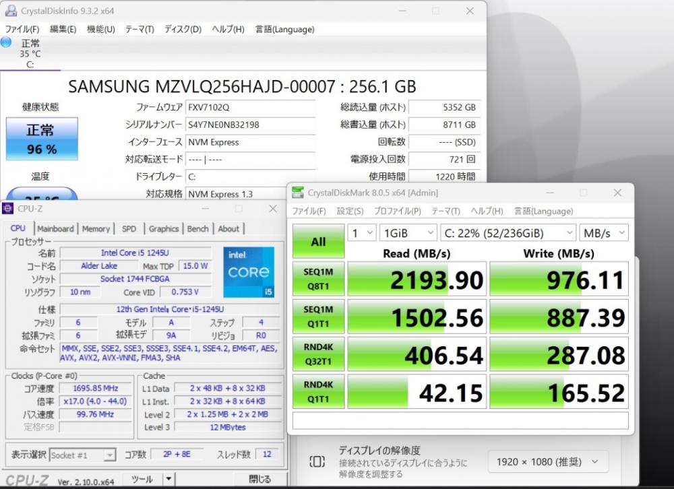The image size is (674, 489).
Task: Click the Intel Core i5 logo in CPU-Z
Action: tap(249, 272)
